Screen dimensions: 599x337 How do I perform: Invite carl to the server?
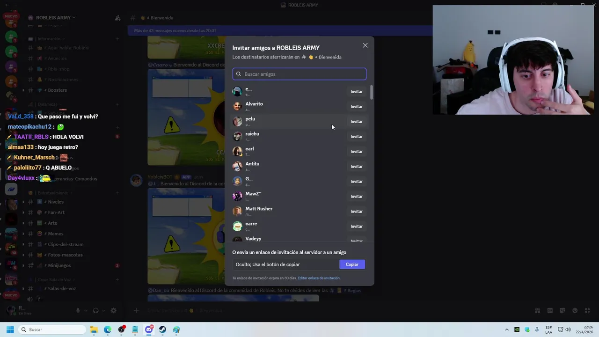click(x=357, y=152)
